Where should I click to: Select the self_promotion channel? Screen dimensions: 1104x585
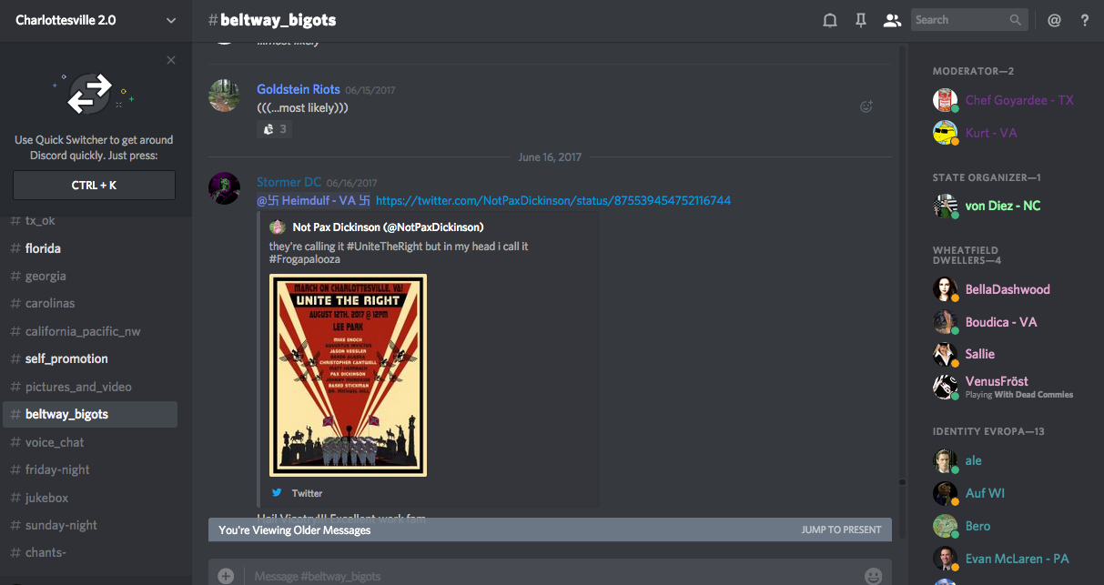(x=66, y=358)
